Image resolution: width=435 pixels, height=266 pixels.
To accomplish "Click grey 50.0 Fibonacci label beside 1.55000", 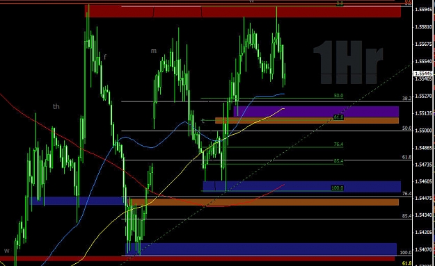I will pyautogui.click(x=406, y=128).
